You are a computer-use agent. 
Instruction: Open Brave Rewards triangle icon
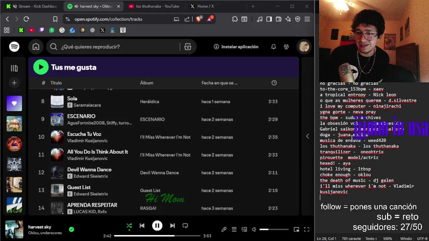click(210, 19)
